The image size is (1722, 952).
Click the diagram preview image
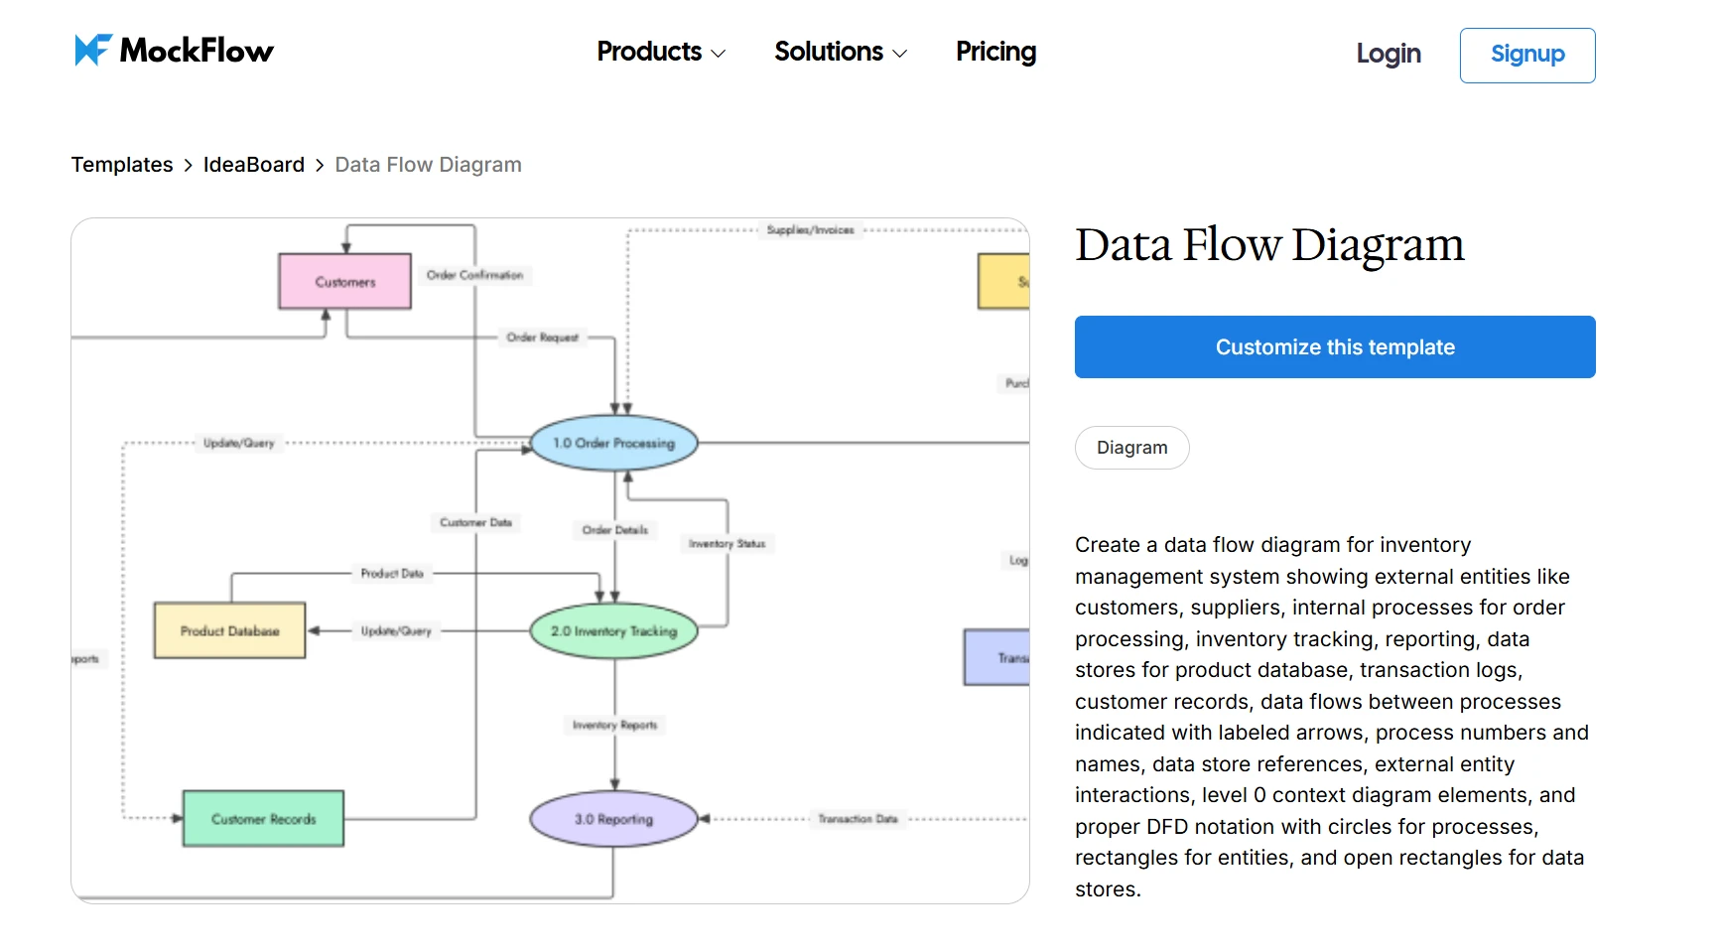pyautogui.click(x=550, y=561)
